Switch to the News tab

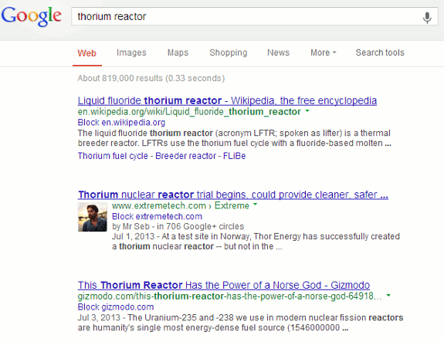tap(278, 52)
